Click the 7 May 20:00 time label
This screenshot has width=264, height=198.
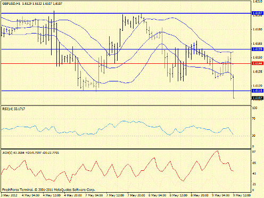(136, 195)
